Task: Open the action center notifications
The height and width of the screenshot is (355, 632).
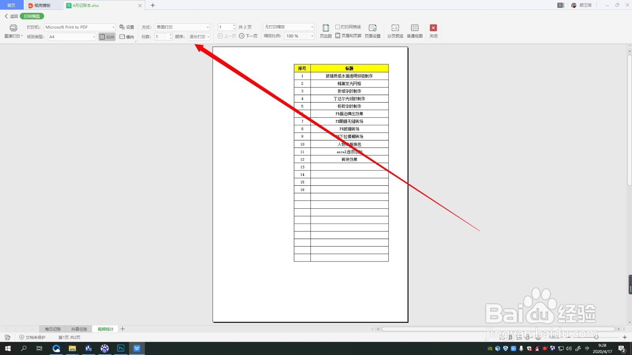Action: 622,349
